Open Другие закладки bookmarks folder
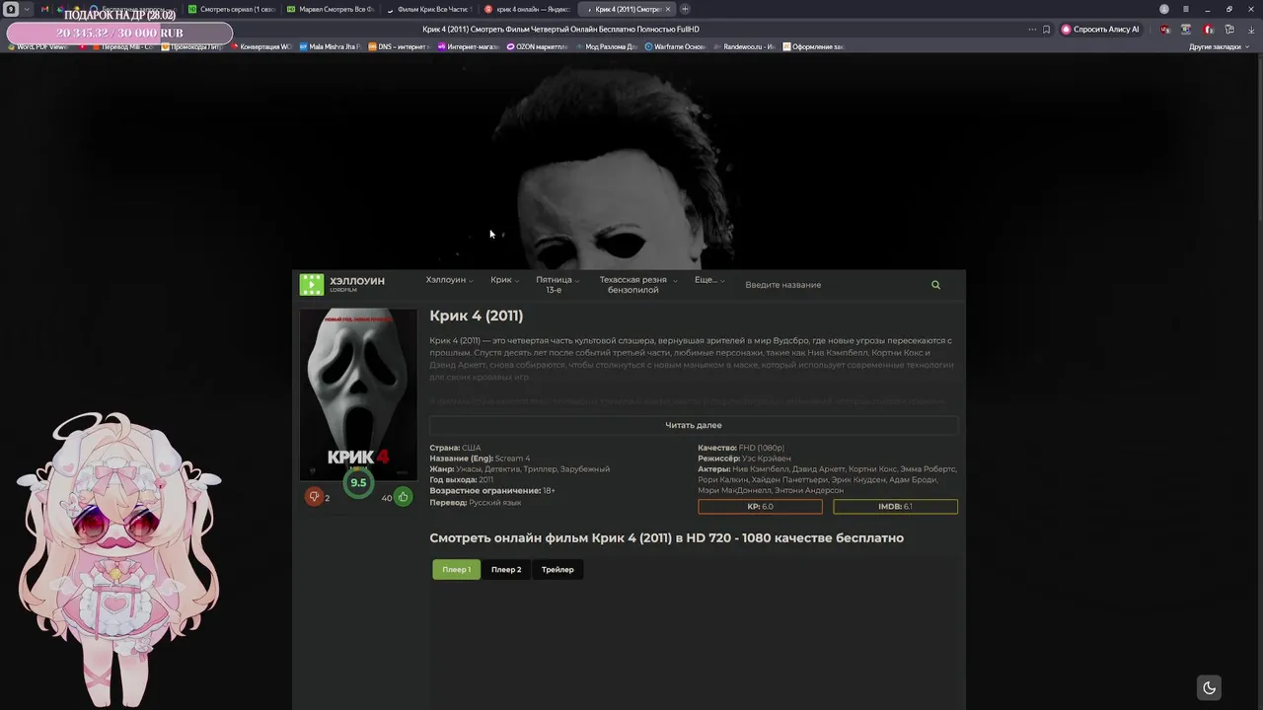Screen dimensions: 1263x710 (x=1219, y=46)
